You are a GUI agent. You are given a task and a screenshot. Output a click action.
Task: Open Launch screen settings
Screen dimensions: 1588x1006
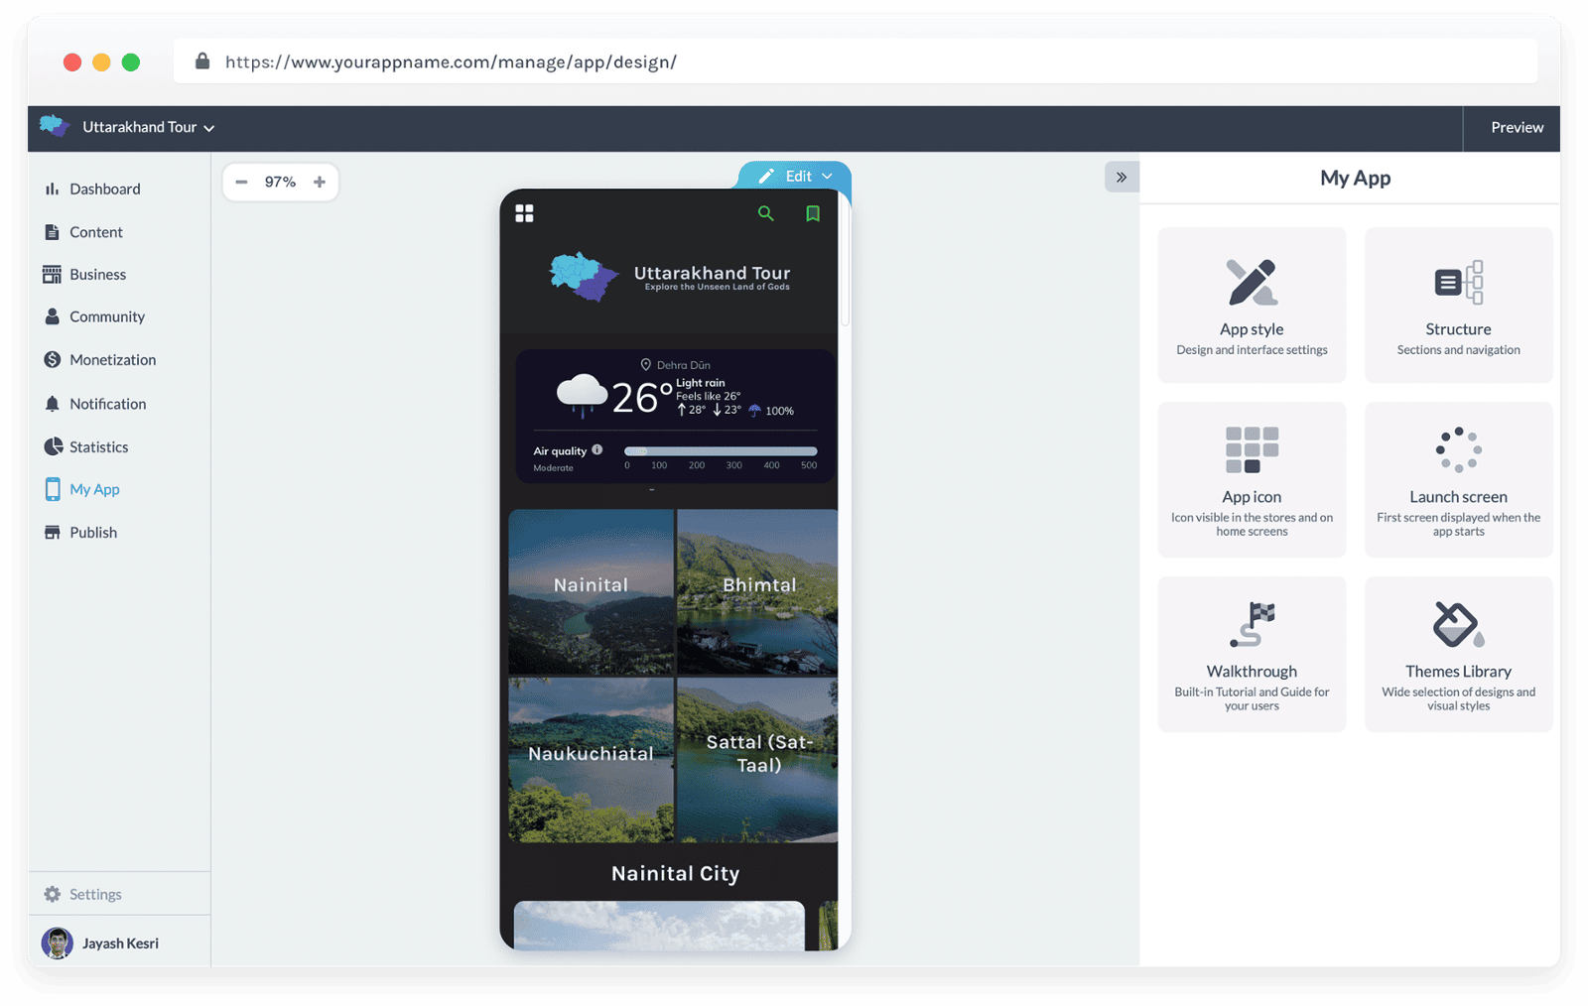(x=1458, y=479)
